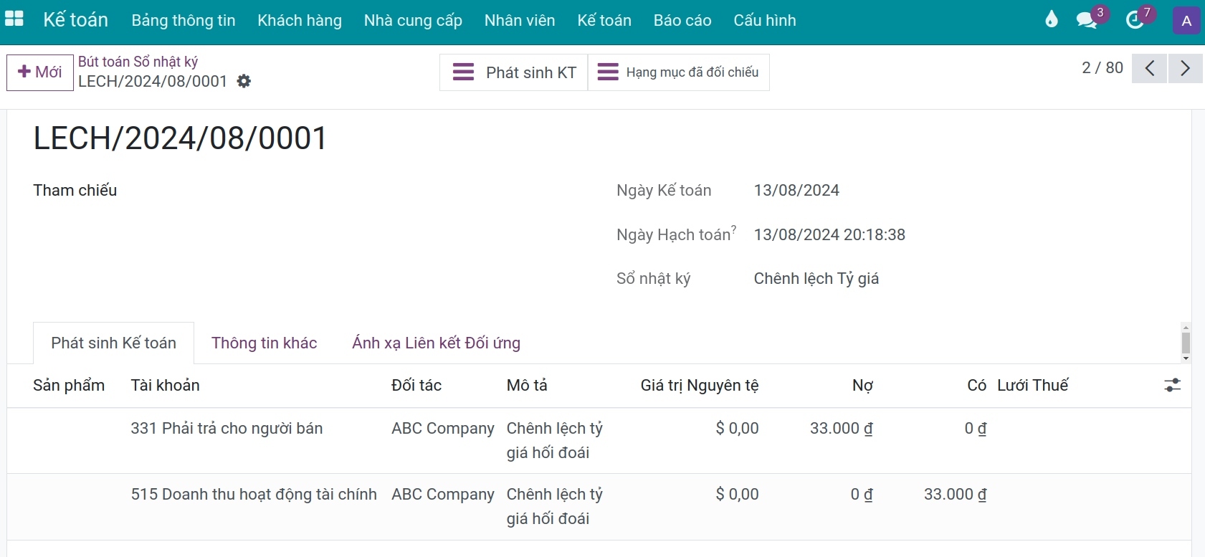Click Nợ column header
Viewport: 1205px width, 557px height.
[x=862, y=385]
